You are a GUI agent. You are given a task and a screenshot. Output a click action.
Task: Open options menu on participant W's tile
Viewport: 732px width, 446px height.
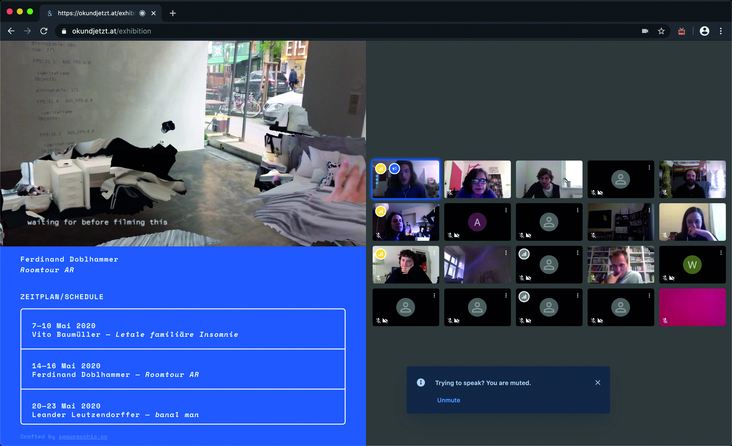[x=721, y=253]
